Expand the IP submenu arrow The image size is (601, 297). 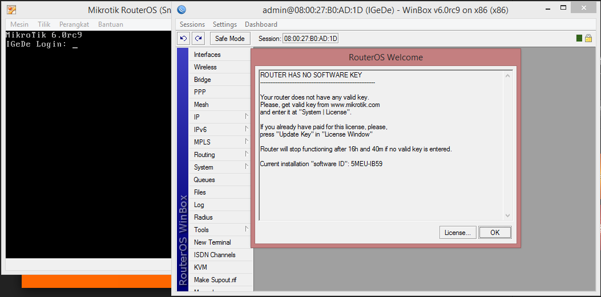[247, 116]
